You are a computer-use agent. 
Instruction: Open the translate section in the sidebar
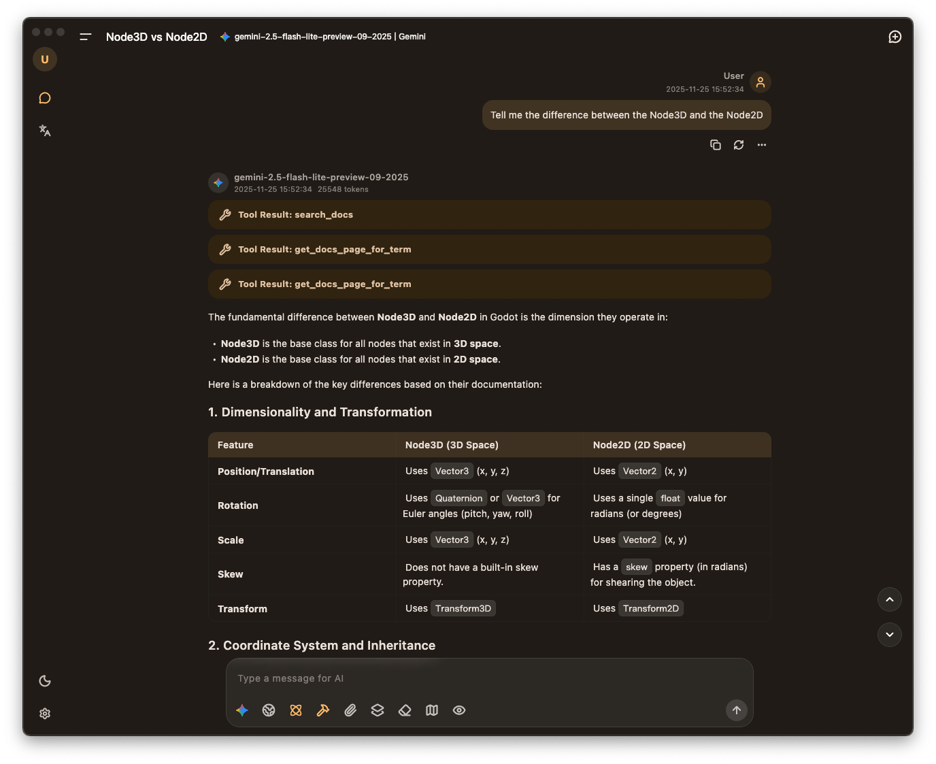[x=45, y=131]
